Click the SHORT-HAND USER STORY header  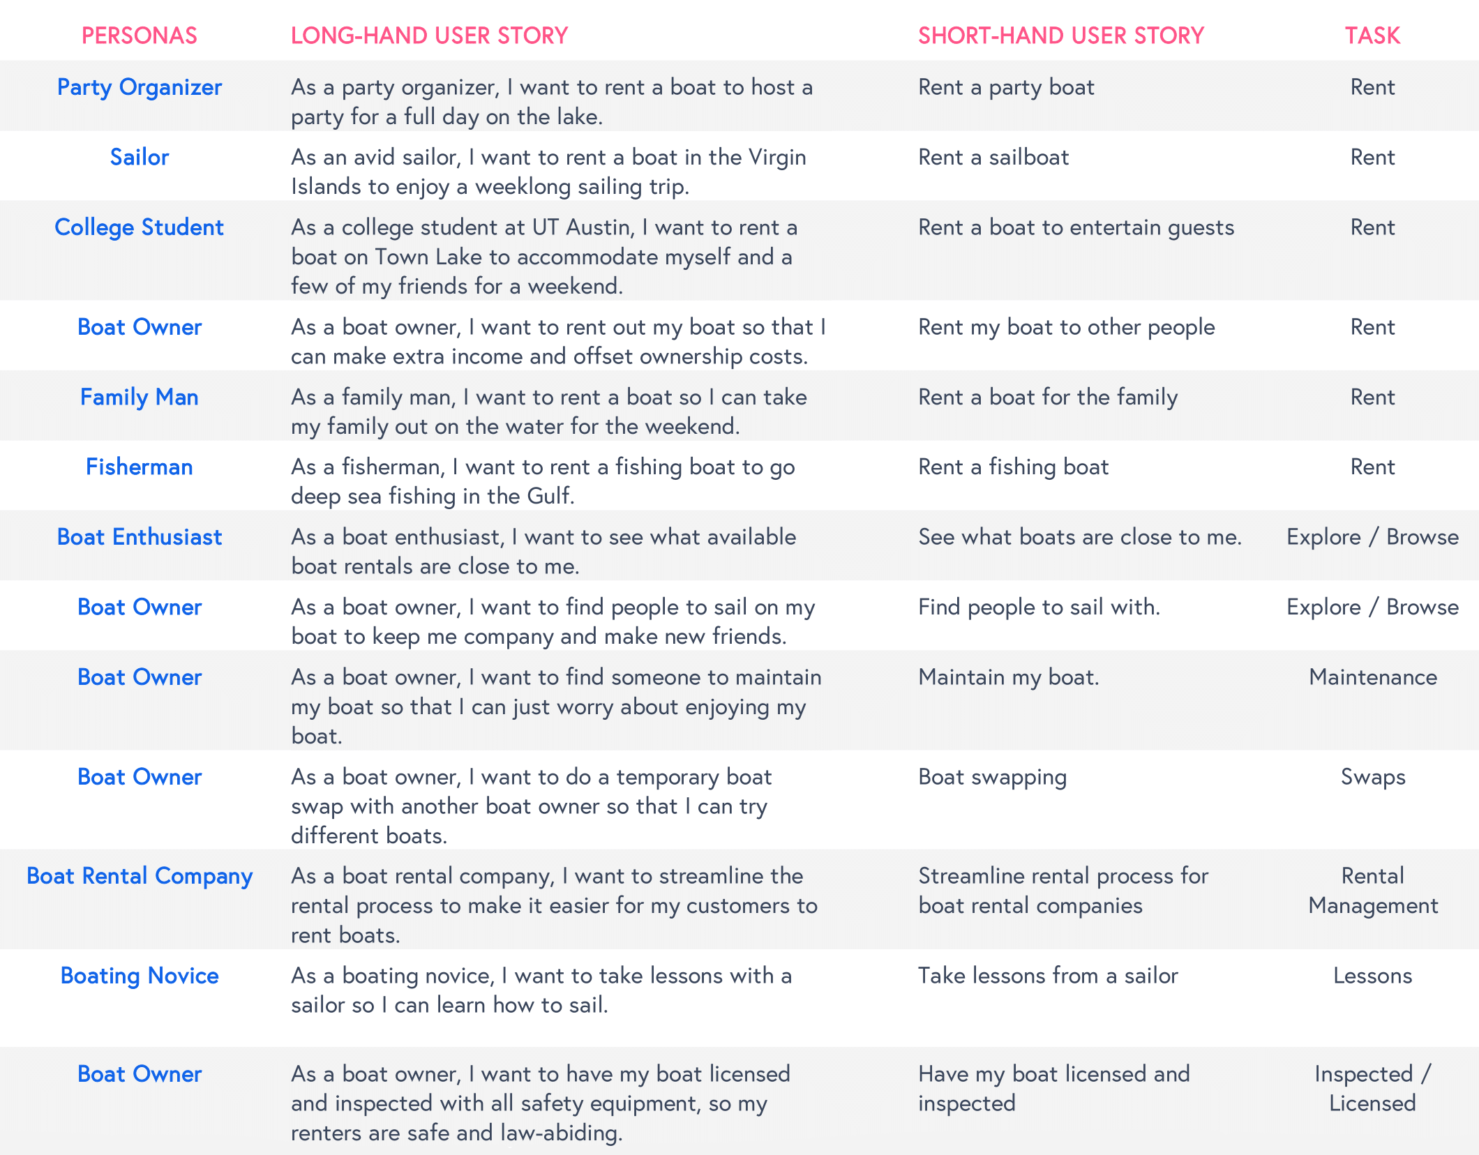pos(1060,36)
